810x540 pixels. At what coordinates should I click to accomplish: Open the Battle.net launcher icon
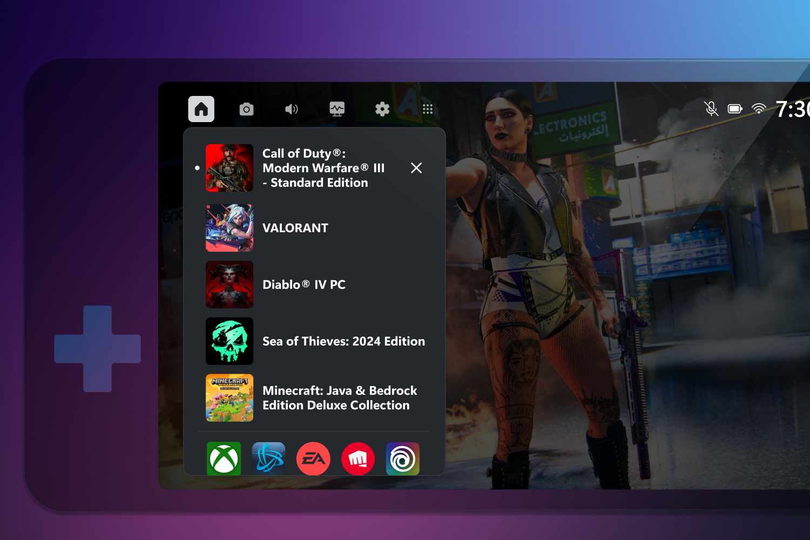click(268, 458)
